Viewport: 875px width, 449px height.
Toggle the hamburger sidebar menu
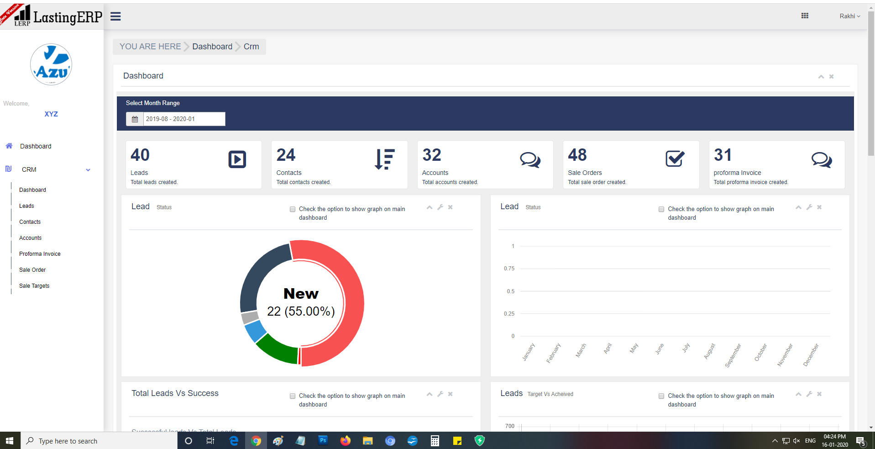coord(115,16)
